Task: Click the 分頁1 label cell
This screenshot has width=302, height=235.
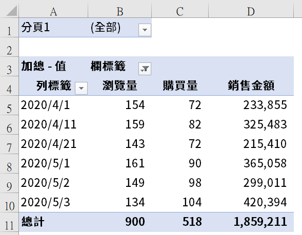Action: 53,28
